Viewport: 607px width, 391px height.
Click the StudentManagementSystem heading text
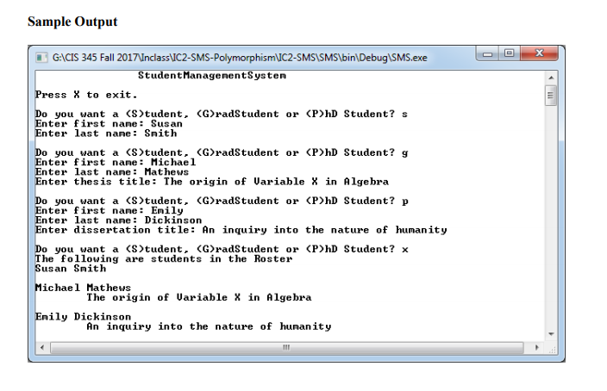click(x=212, y=76)
